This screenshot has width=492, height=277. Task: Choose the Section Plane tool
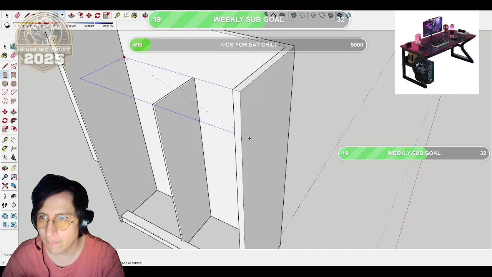(x=13, y=205)
